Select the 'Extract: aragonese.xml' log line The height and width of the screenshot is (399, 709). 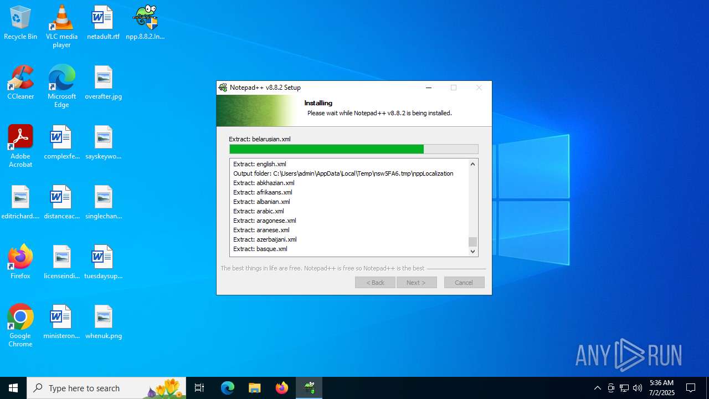click(x=265, y=221)
